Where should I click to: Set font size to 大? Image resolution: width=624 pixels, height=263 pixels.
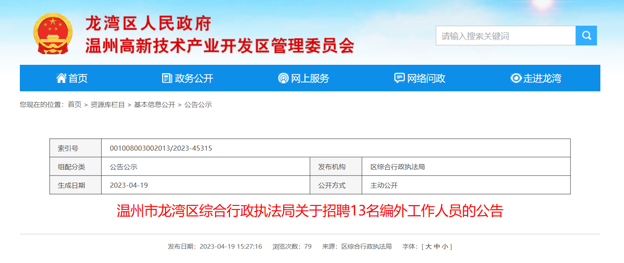[429, 247]
